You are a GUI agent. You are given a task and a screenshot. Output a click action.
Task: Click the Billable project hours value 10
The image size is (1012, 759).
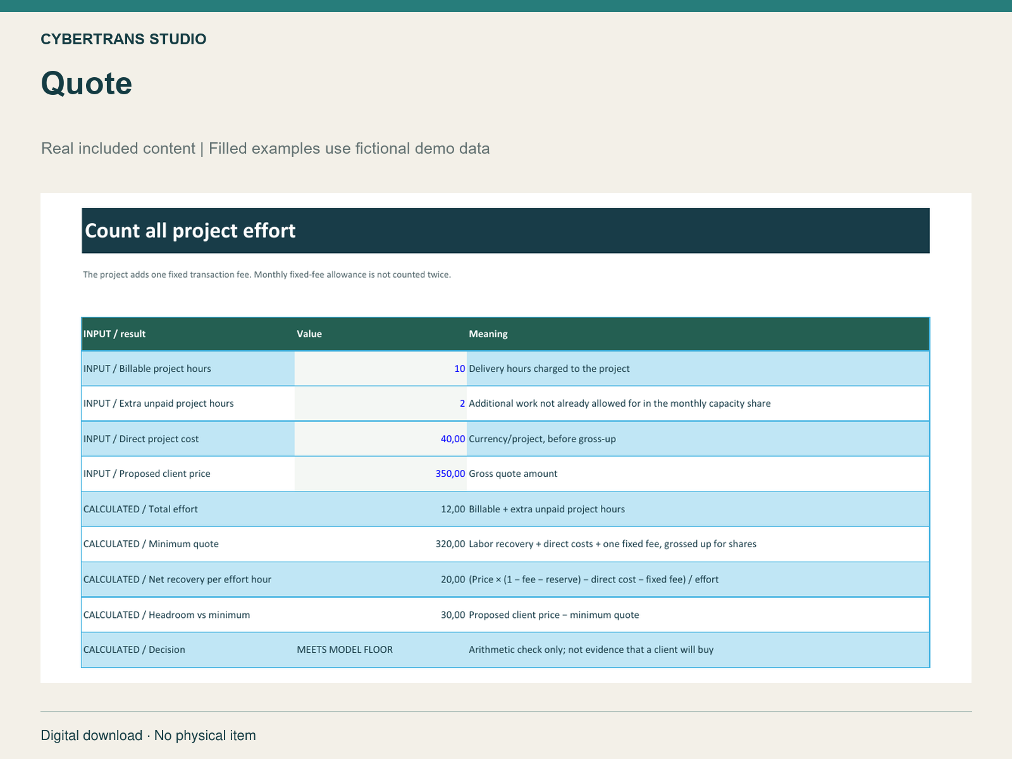[x=460, y=369]
